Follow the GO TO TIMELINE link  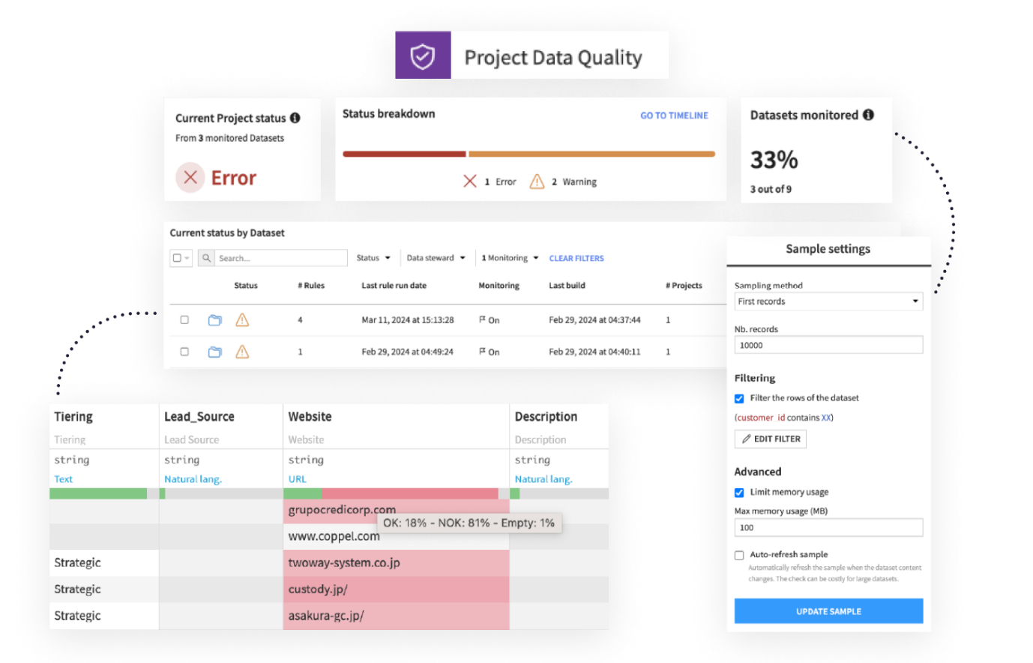pyautogui.click(x=674, y=115)
